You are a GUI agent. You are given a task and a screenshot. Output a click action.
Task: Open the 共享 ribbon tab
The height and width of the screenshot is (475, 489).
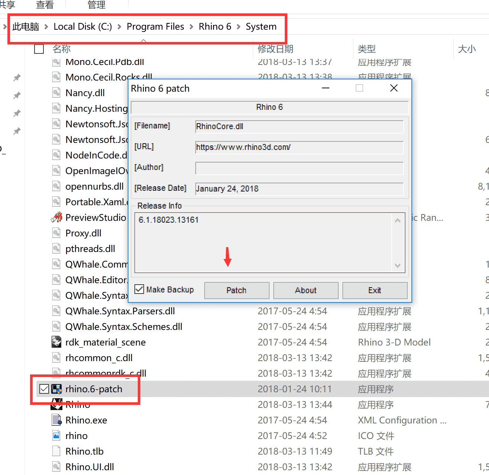click(x=7, y=5)
